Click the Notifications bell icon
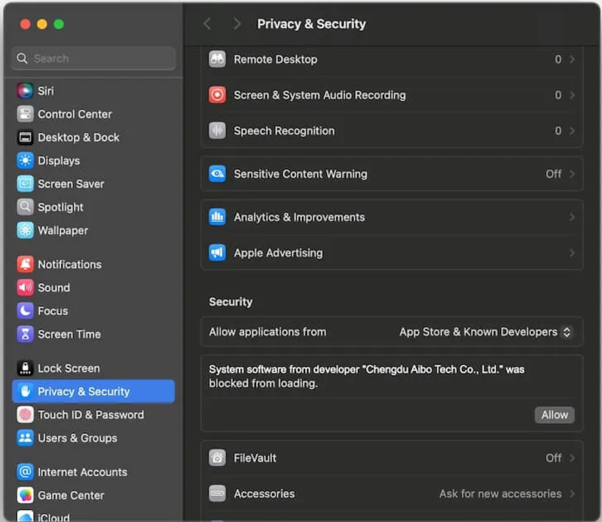 coord(25,264)
